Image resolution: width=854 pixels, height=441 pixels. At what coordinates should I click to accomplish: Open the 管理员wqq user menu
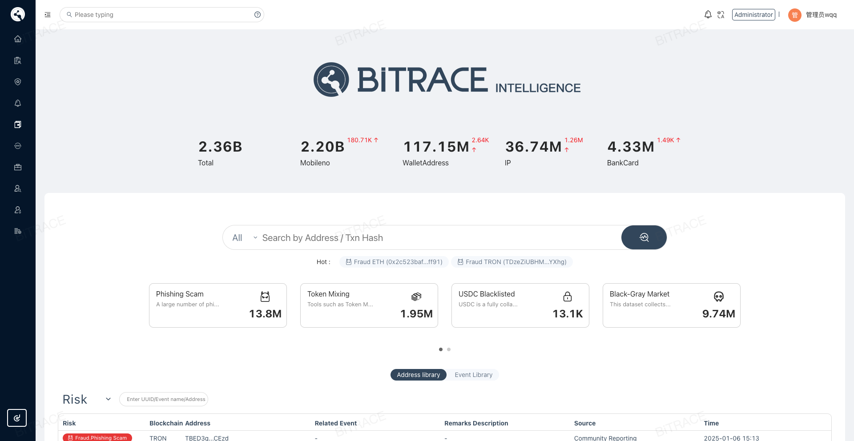821,15
